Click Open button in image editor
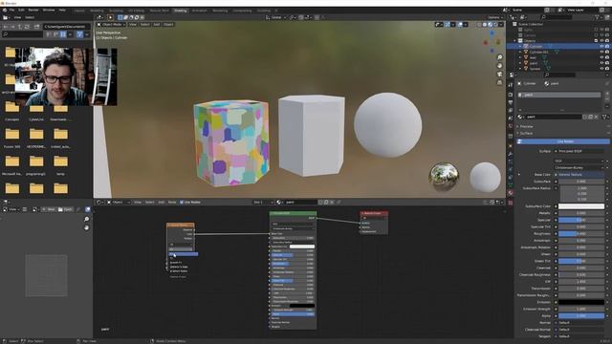 tap(66, 209)
